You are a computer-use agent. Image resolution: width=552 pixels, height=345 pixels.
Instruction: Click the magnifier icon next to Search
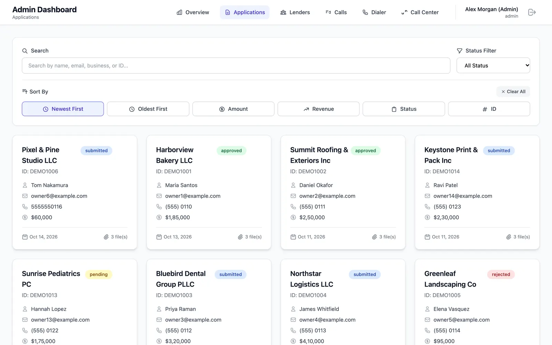click(x=25, y=51)
